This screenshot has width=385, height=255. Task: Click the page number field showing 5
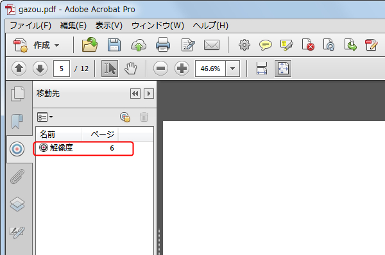[62, 69]
